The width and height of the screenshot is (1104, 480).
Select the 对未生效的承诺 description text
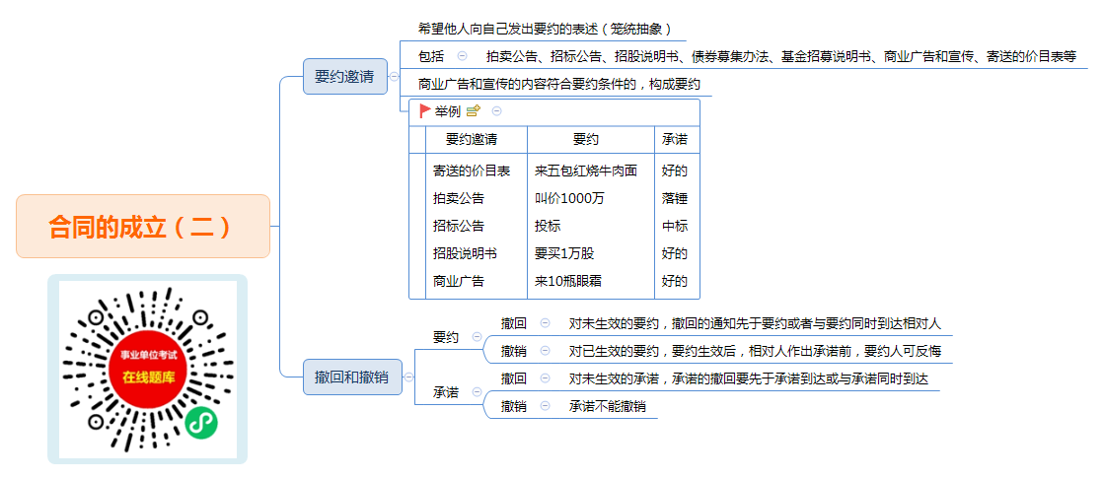point(749,377)
